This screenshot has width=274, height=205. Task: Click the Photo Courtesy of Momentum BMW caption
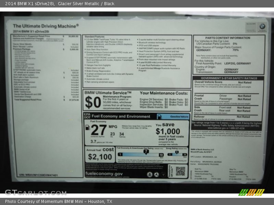(59, 202)
